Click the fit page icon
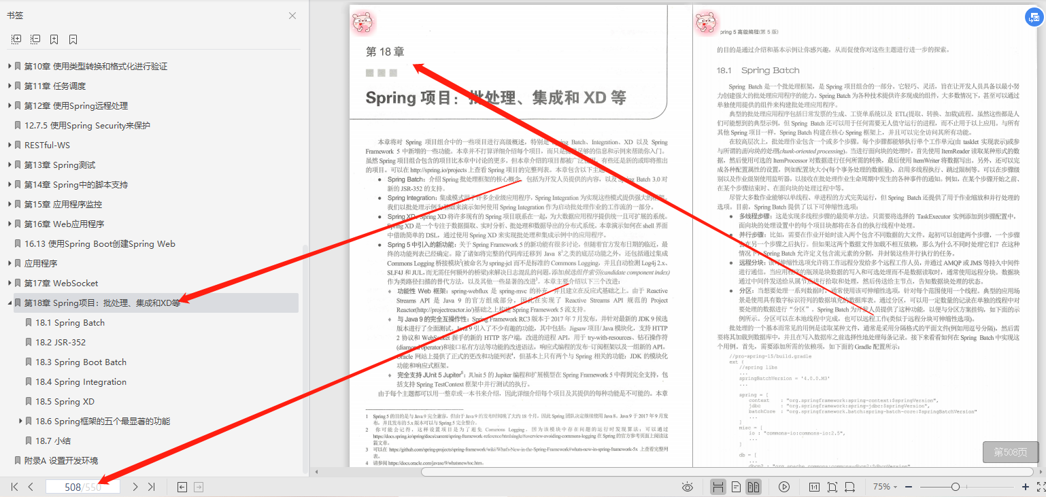This screenshot has width=1046, height=497. pos(832,487)
